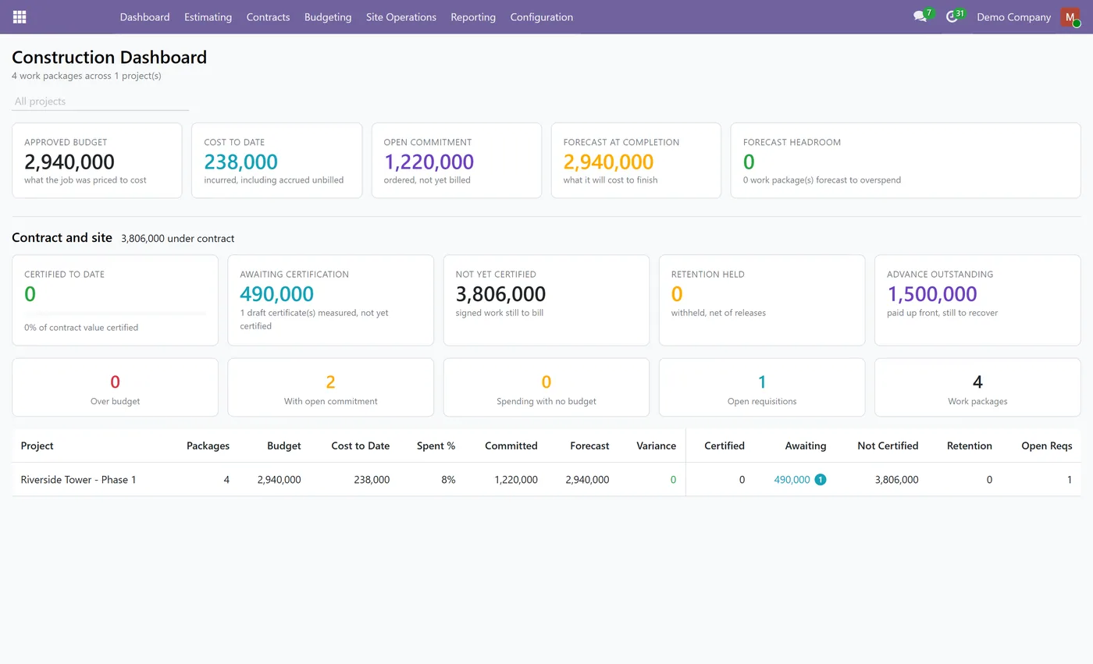
Task: Open the messages chat icon
Action: point(920,16)
